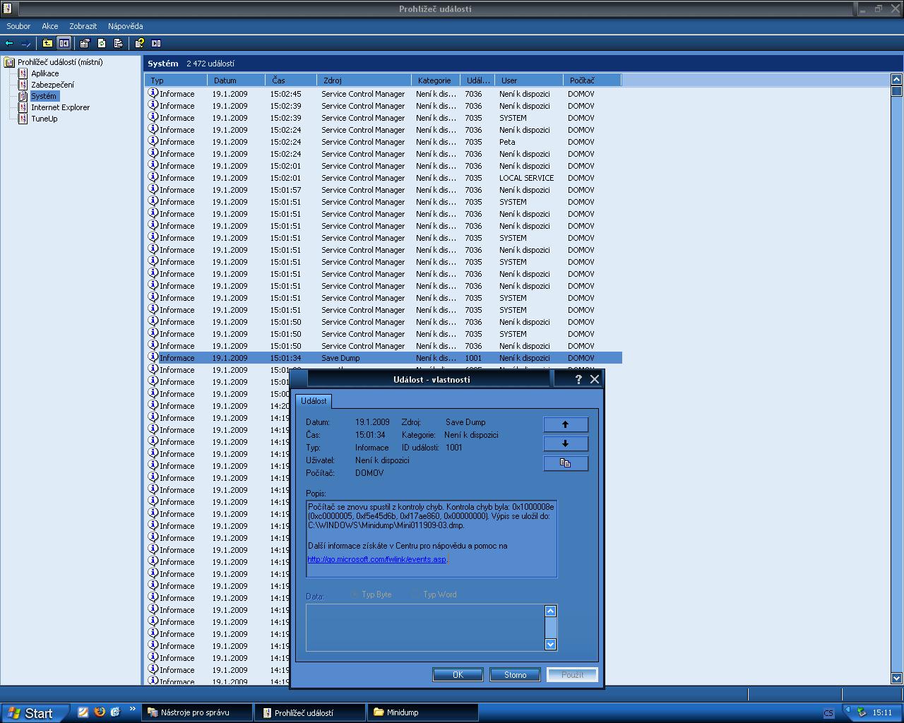Sort events by the Kategorie column header
The width and height of the screenshot is (904, 723).
(435, 80)
